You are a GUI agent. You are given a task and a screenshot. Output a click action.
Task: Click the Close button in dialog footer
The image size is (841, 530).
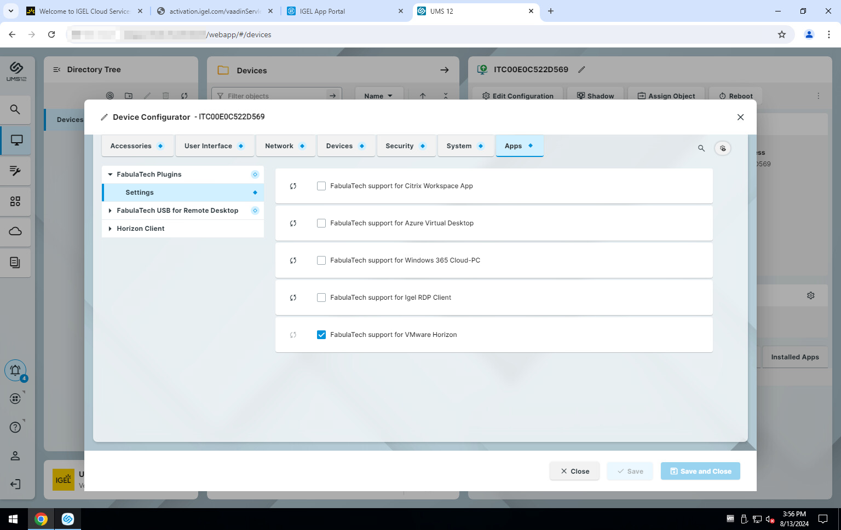[x=574, y=471]
